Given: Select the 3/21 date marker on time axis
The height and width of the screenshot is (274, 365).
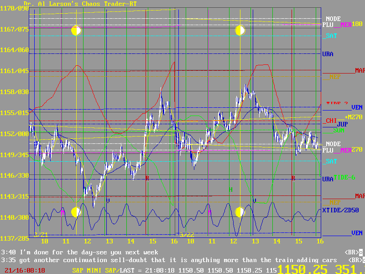Looking at the screenshot, I should 40,235.
